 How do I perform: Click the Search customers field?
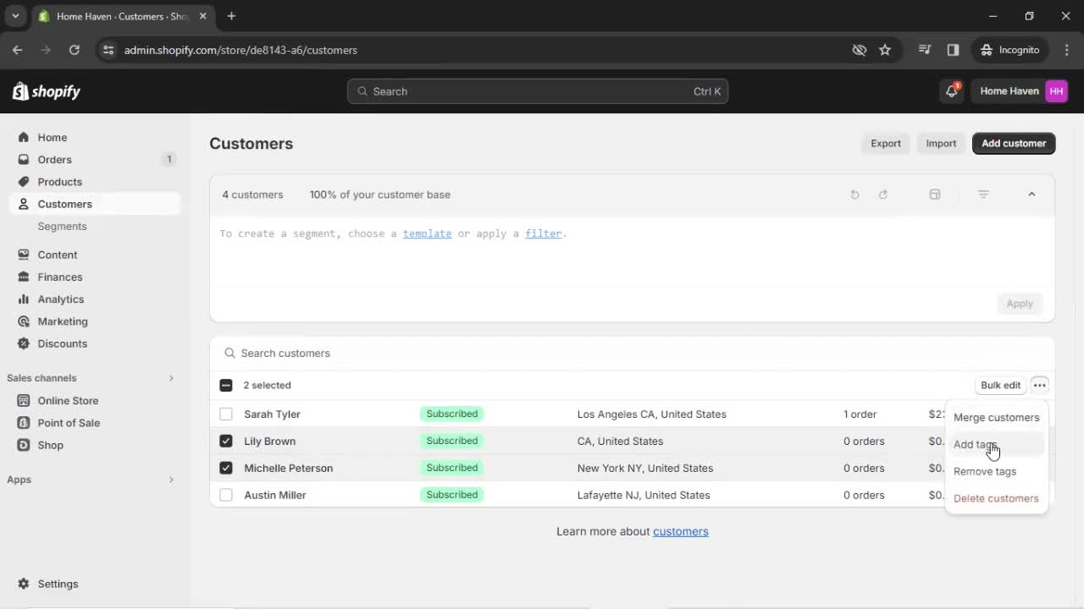632,353
